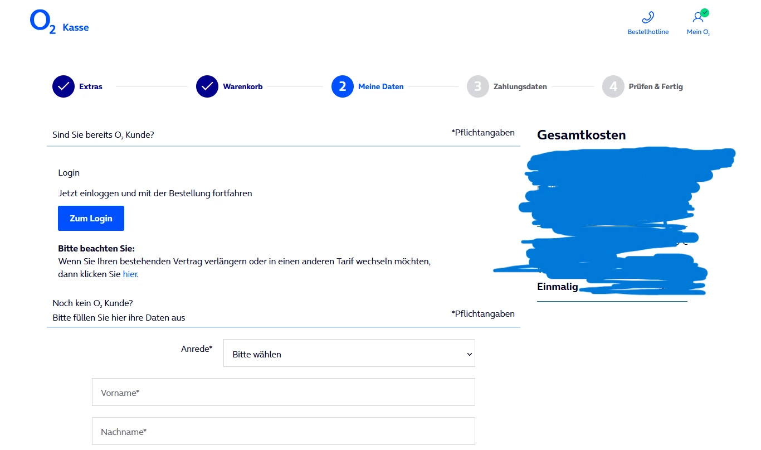
Task: Click the Bestellhotline label
Action: 648,32
